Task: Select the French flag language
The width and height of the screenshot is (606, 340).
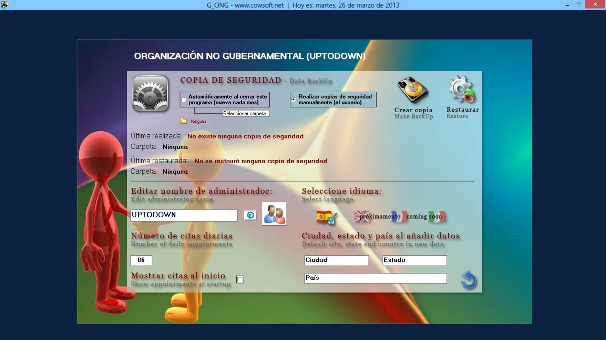Action: (399, 216)
